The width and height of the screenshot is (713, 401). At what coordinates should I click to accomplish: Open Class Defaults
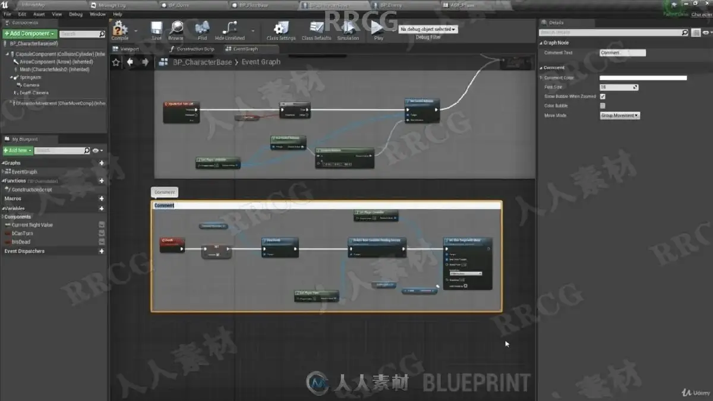click(x=317, y=30)
